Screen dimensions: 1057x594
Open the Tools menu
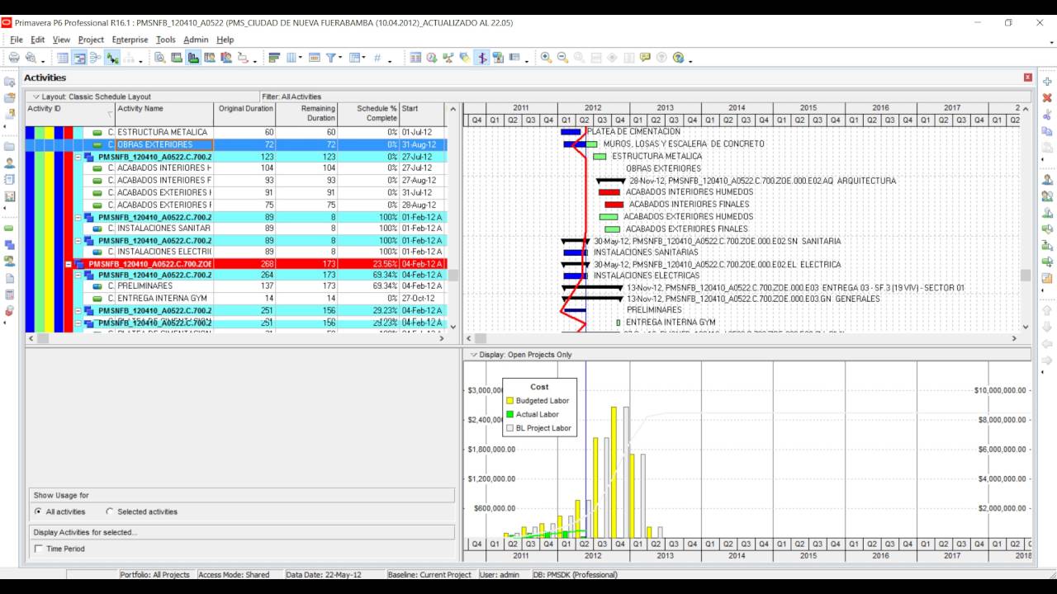click(x=165, y=40)
